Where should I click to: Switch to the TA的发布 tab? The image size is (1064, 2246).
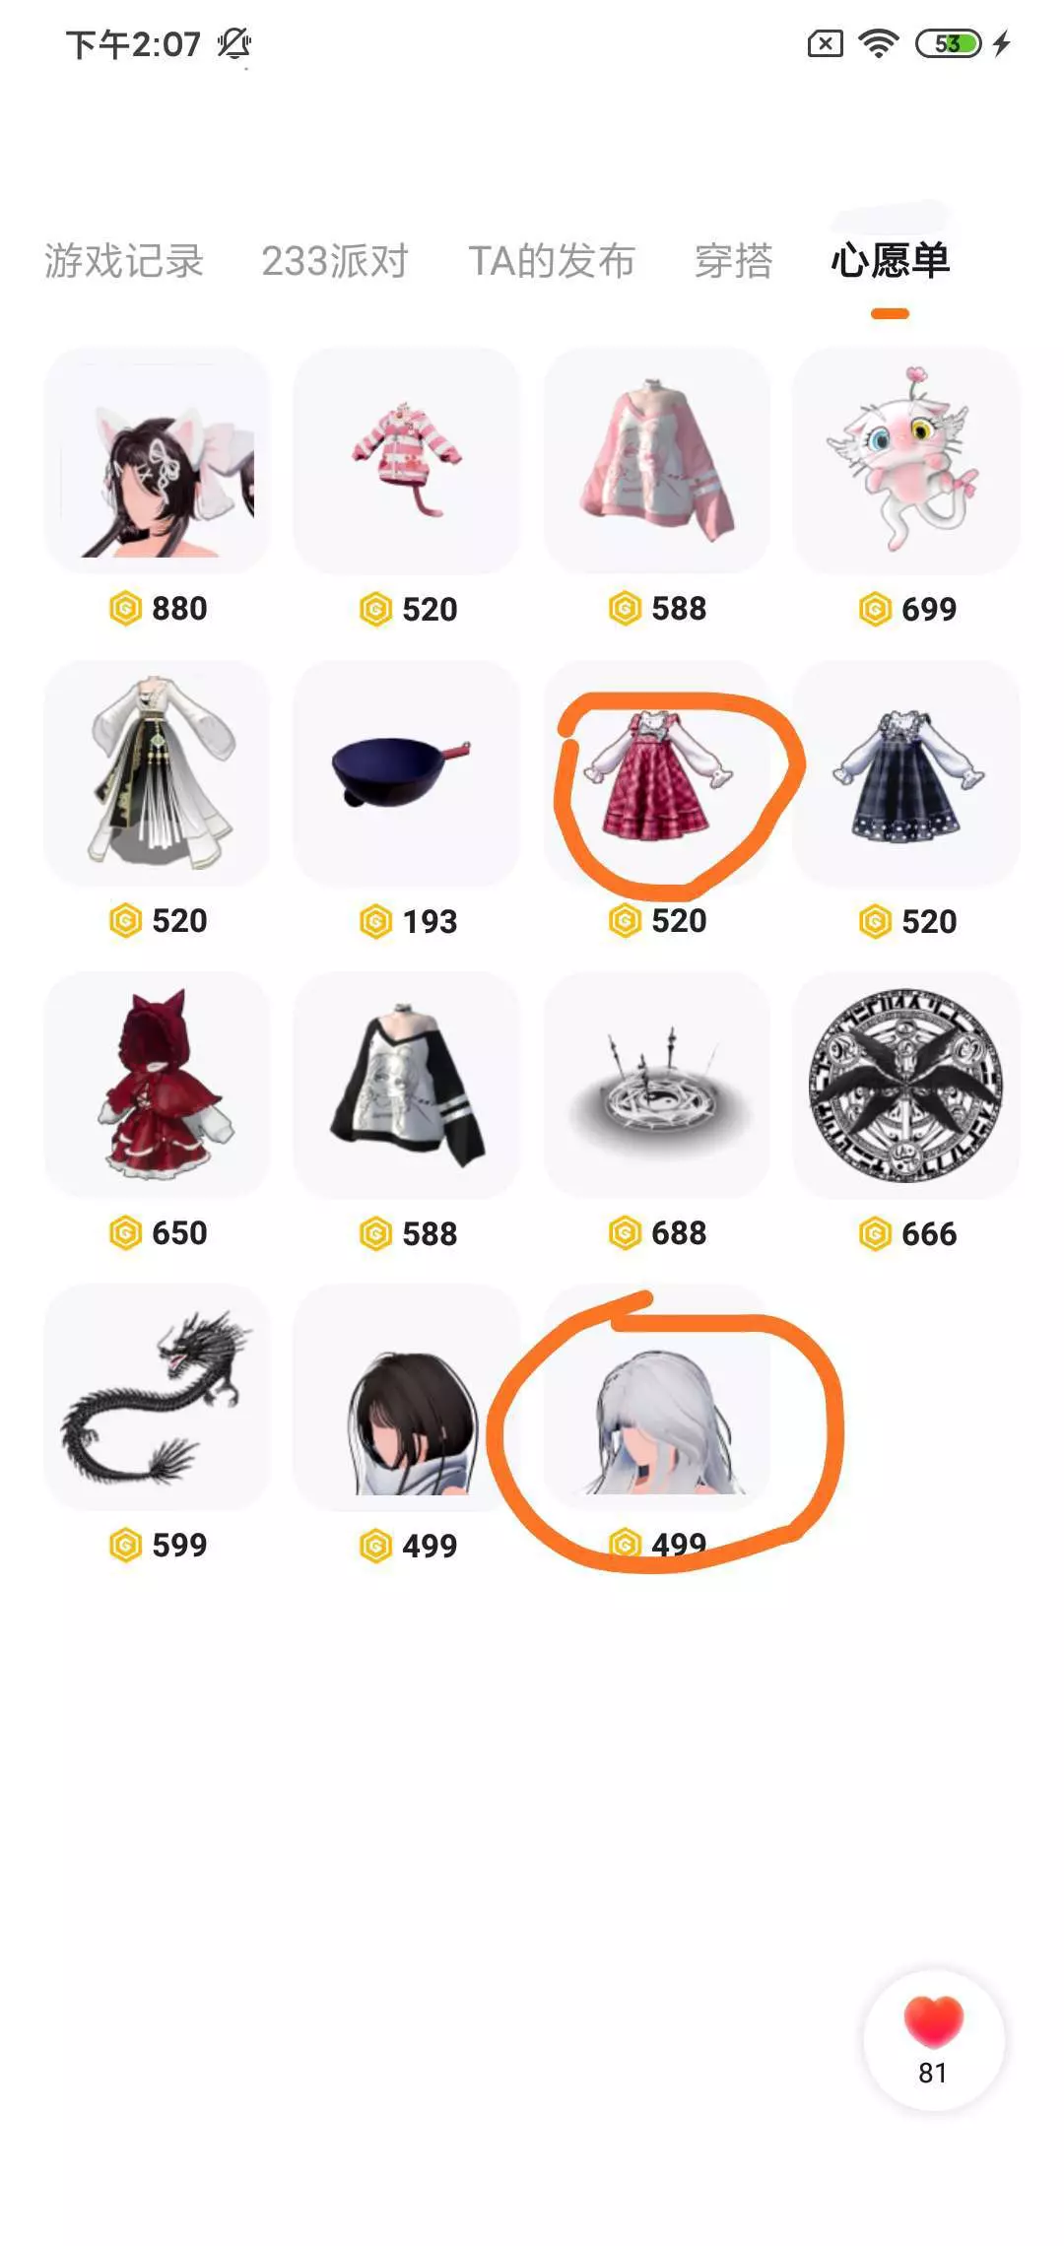coord(552,261)
